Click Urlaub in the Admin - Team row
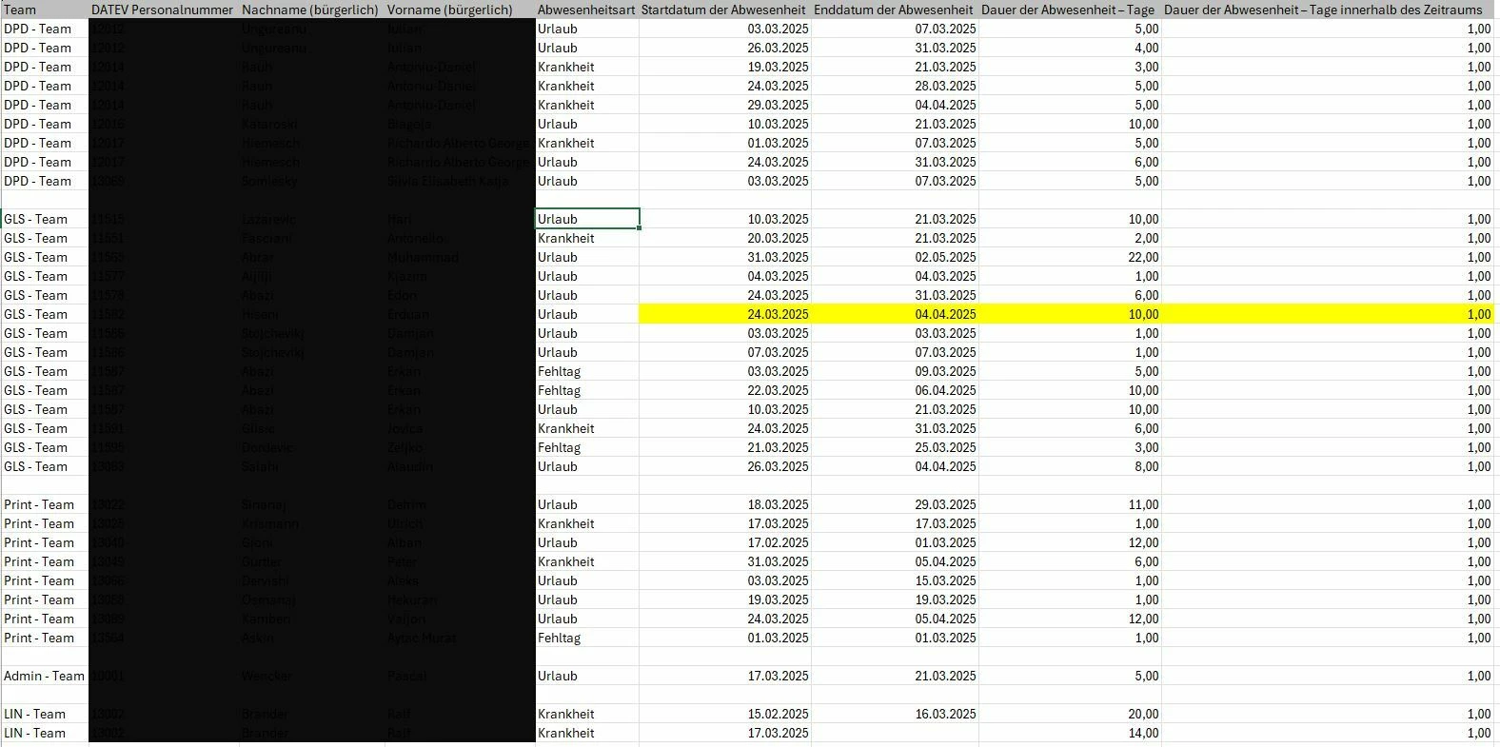 558,676
